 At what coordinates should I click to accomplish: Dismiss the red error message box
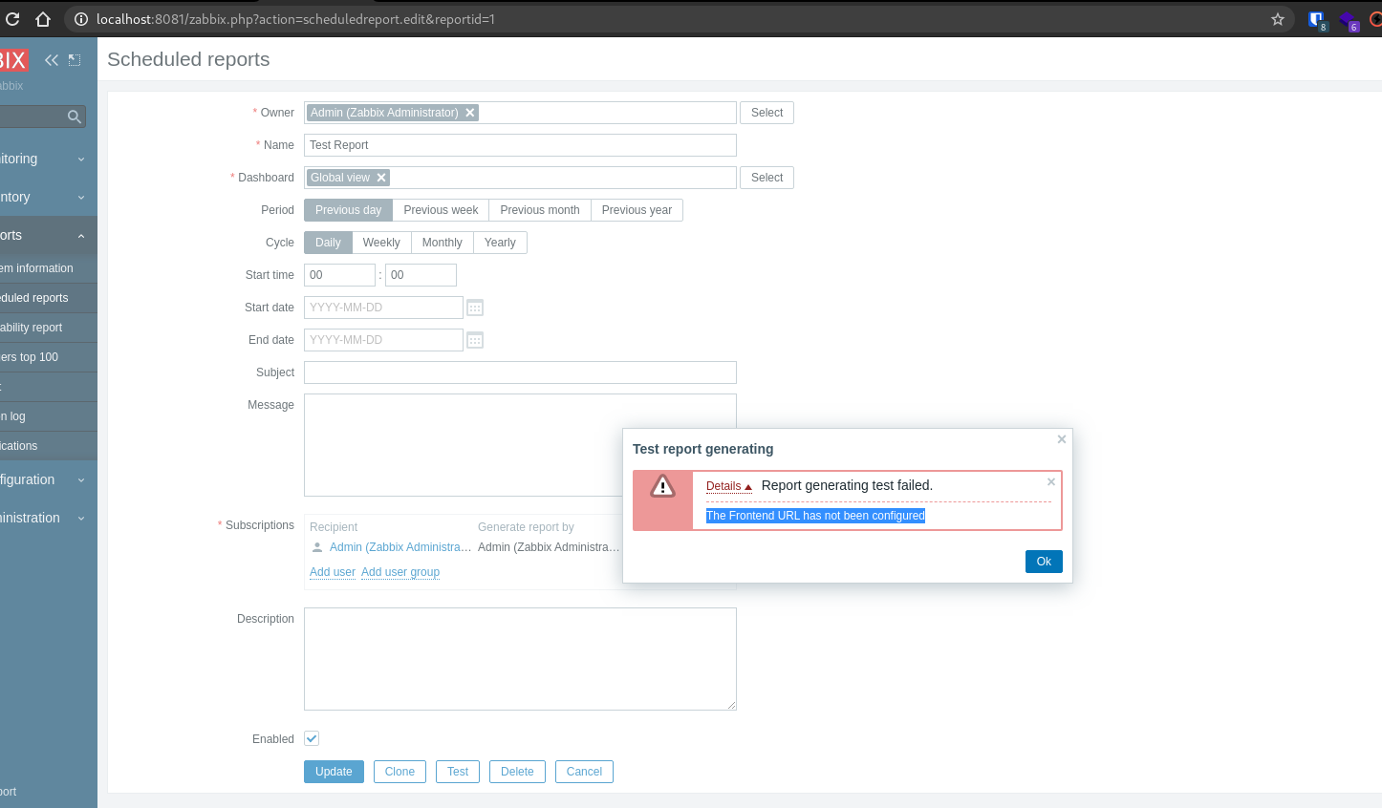click(1051, 482)
